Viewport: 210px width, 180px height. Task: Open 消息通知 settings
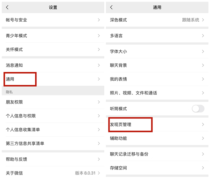53,65
